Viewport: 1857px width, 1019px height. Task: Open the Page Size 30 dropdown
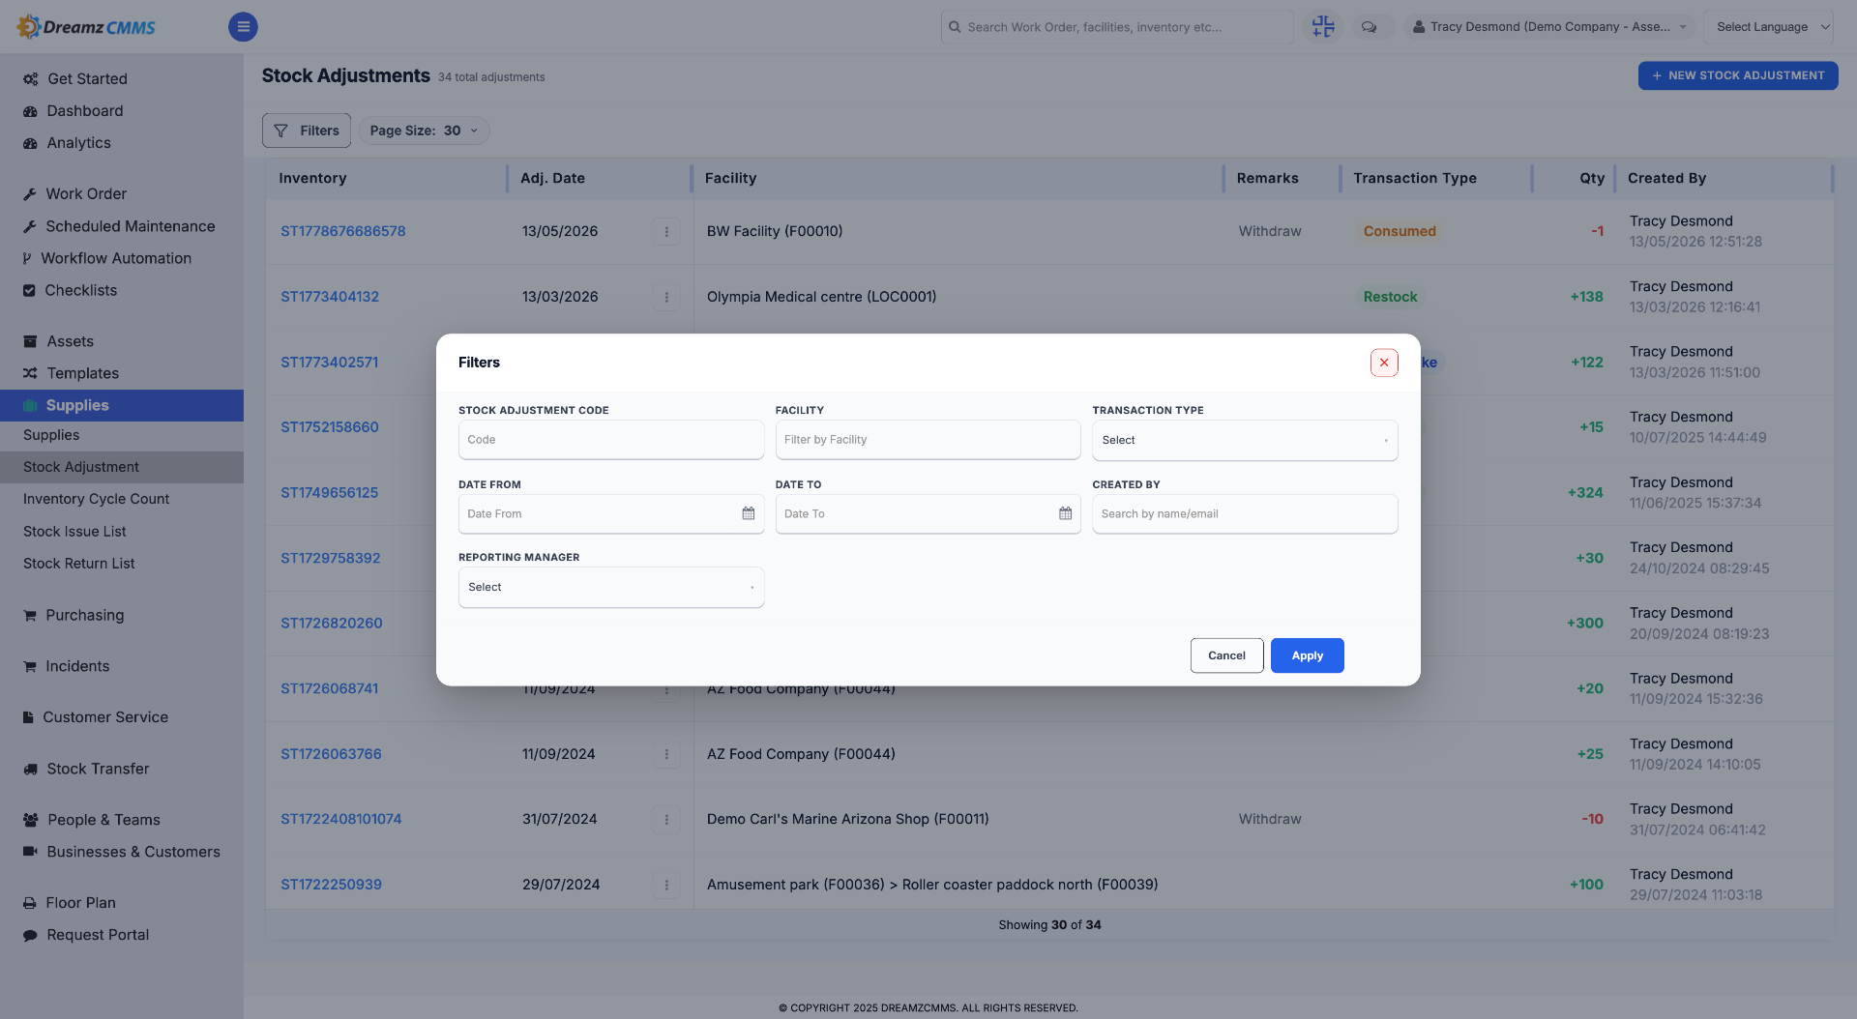coord(424,131)
